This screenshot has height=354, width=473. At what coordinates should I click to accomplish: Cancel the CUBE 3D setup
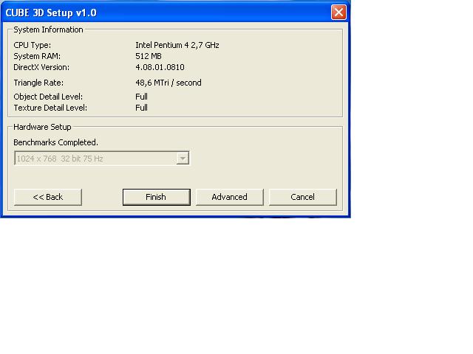pyautogui.click(x=302, y=197)
